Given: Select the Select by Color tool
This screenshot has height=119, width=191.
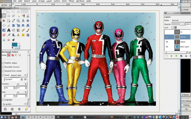Looking at the screenshot, I should (x=23, y=16).
